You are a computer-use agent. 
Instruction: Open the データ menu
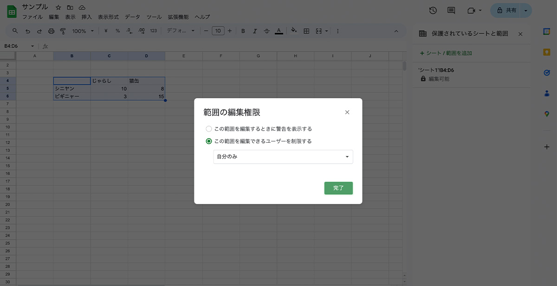(132, 17)
